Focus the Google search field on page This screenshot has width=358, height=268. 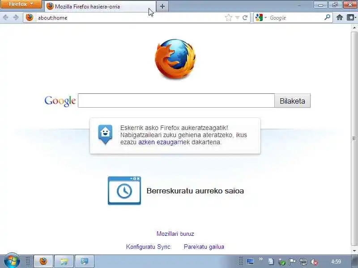[176, 100]
